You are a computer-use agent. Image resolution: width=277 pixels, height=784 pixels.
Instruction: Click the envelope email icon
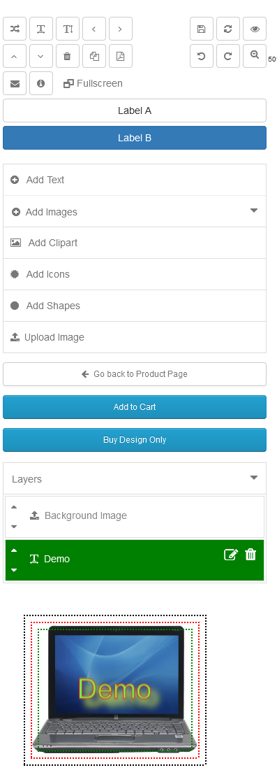pyautogui.click(x=15, y=83)
